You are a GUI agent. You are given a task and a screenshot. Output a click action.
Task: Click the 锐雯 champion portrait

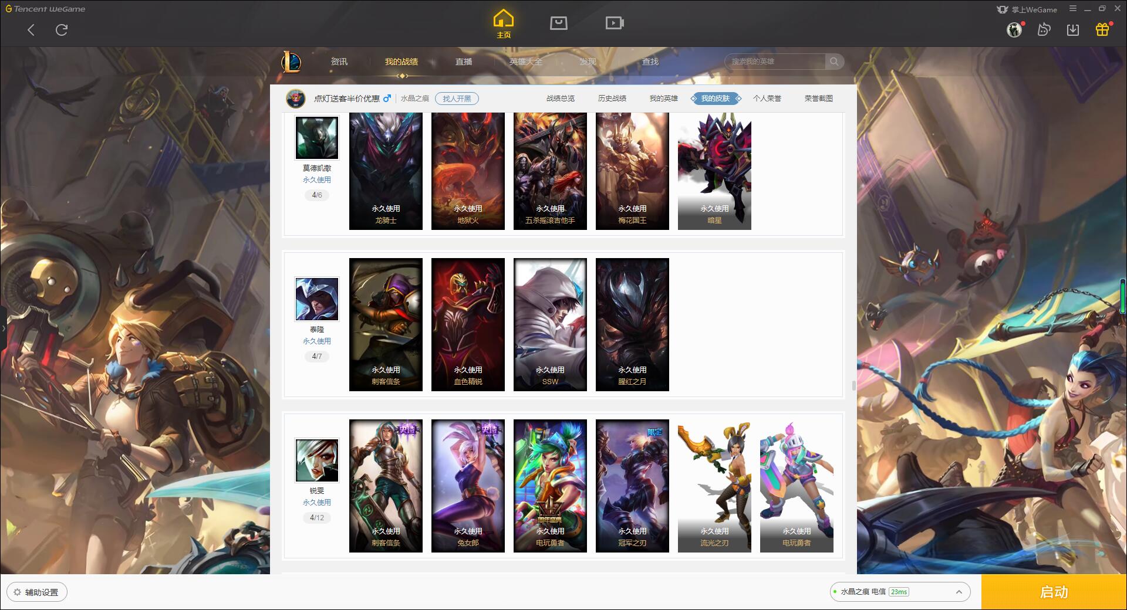coord(317,460)
